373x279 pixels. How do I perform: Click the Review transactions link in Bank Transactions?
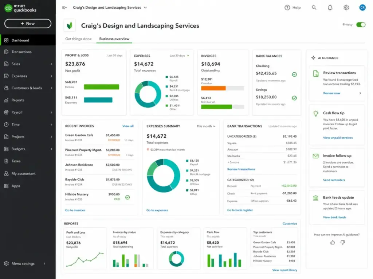[x=241, y=169]
